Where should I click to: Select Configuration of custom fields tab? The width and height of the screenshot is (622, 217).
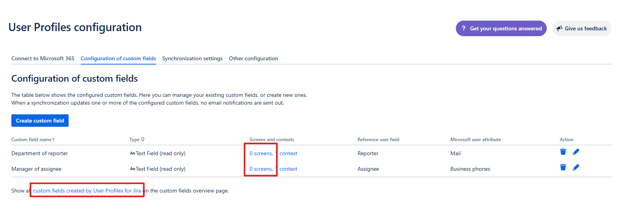pos(118,58)
